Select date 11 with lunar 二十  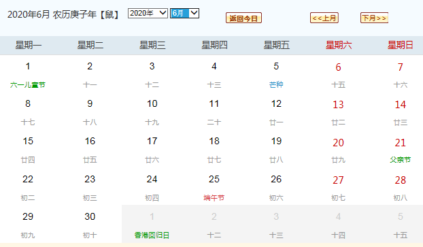pos(214,112)
